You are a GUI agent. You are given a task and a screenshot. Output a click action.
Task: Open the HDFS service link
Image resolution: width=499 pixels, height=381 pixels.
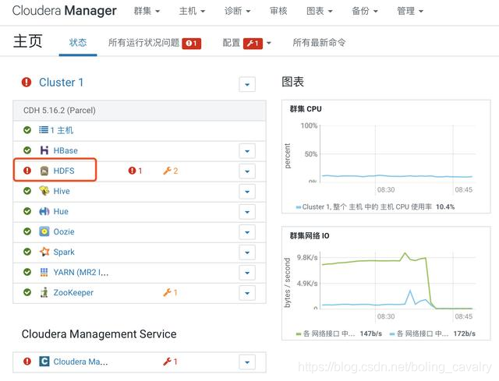(64, 171)
